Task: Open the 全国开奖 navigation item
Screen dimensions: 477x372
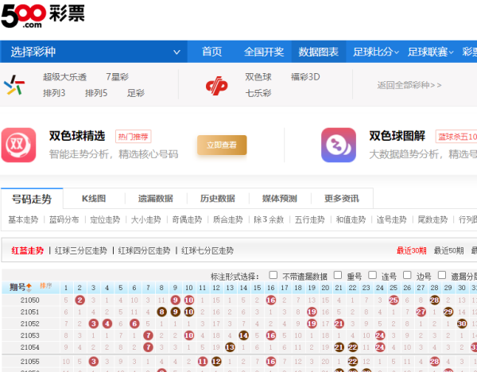Action: [x=263, y=52]
